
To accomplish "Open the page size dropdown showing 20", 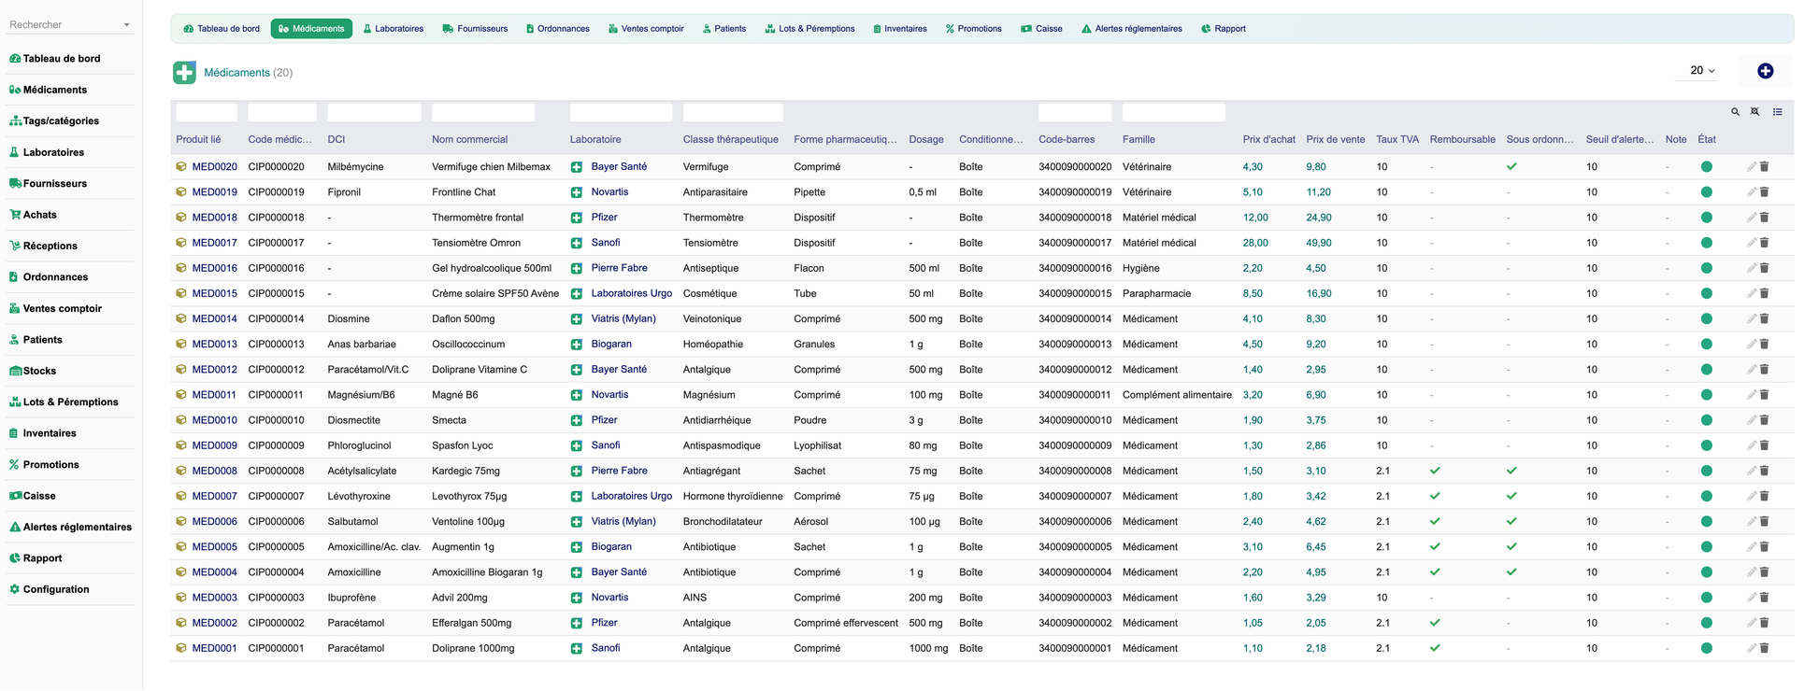I will (1702, 71).
